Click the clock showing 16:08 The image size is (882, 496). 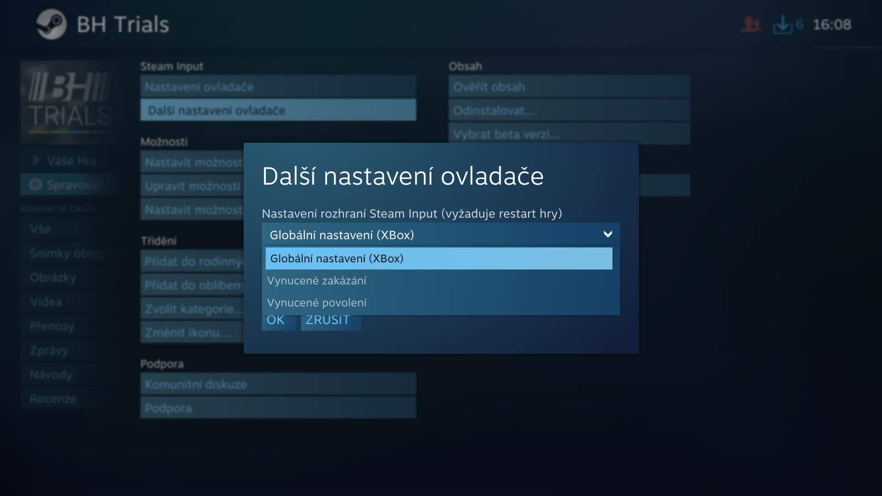[832, 25]
